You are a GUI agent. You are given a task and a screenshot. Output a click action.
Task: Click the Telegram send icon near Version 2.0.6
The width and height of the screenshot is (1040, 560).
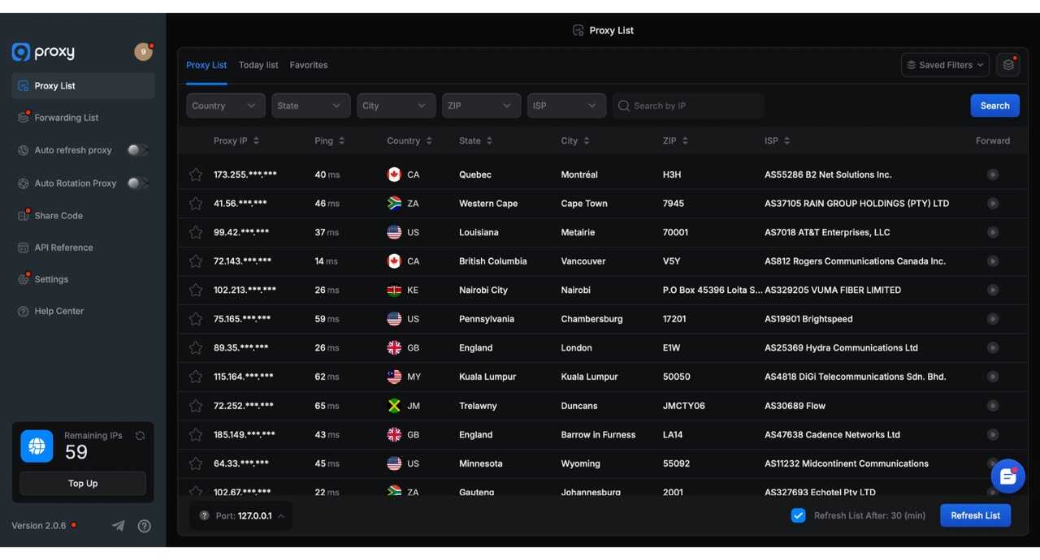(118, 526)
